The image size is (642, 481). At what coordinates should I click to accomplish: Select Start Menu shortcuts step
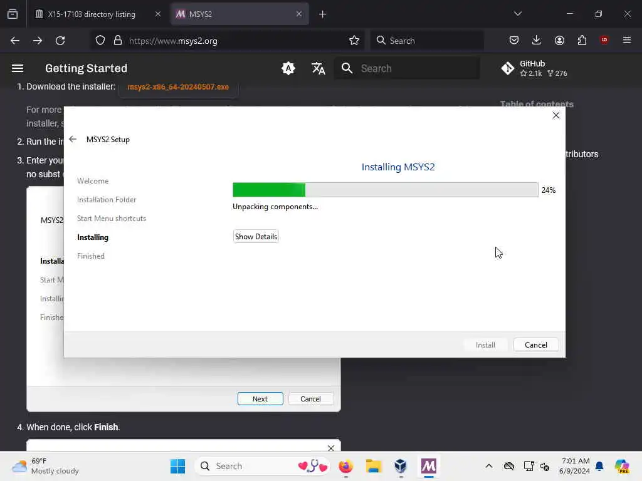pyautogui.click(x=112, y=219)
